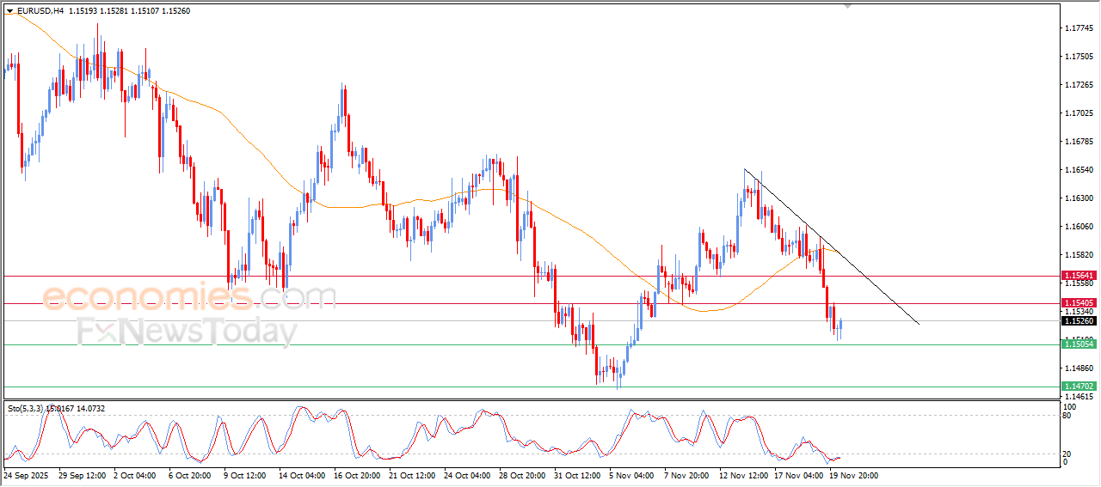Click the grey chart shift triangle marker
Screen dimensions: 1101x487
pos(850,6)
